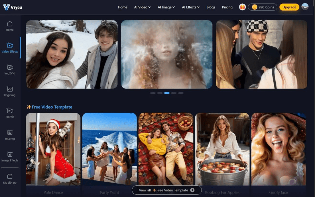
Task: Select the Img2Vid sidebar icon
Action: click(x=10, y=69)
